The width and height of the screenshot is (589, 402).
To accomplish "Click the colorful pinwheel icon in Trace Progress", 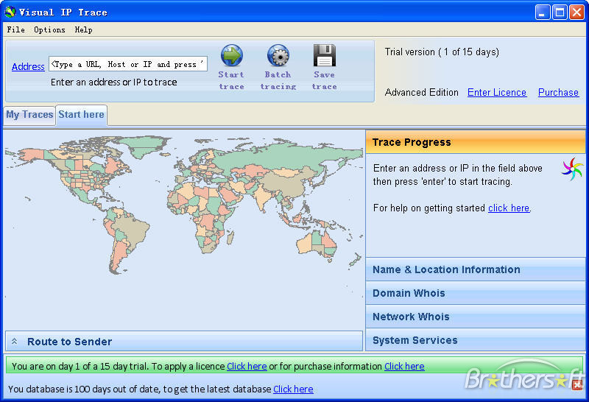I will (572, 169).
